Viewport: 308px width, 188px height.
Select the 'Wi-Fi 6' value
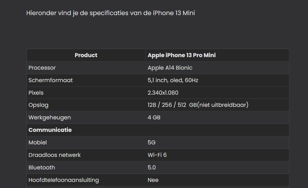[157, 155]
